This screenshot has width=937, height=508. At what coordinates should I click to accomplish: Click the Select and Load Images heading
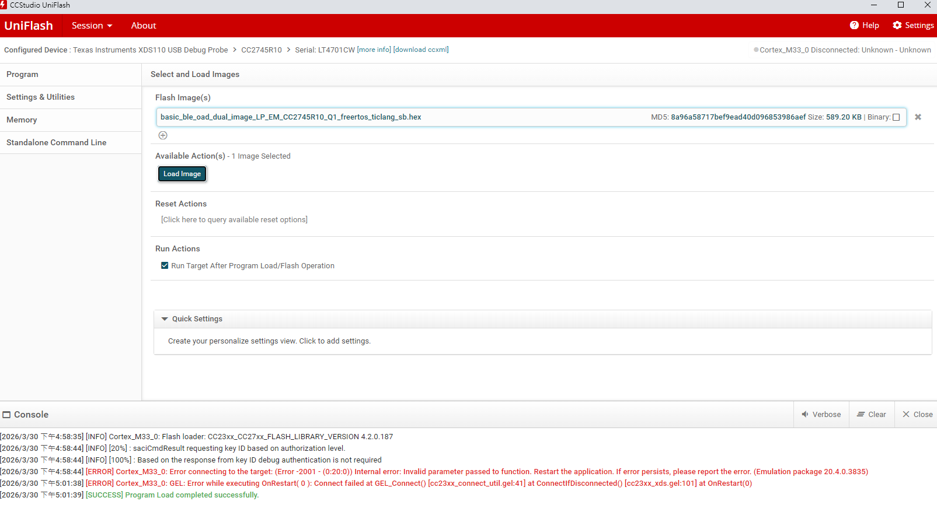pyautogui.click(x=195, y=75)
